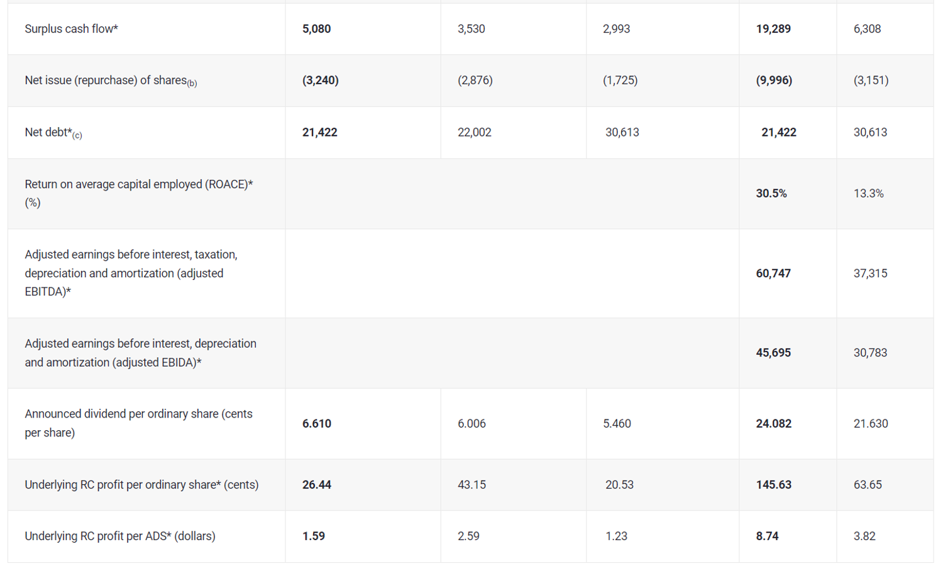Select the 30.5% ROACE value
The height and width of the screenshot is (571, 943).
coord(771,194)
